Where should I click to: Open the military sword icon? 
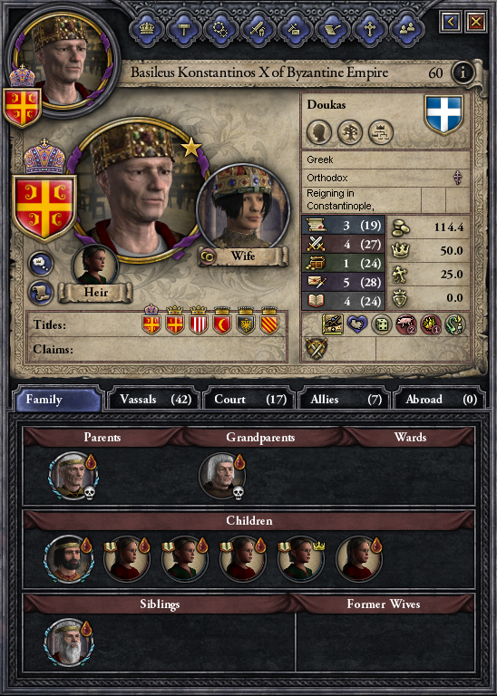coord(258,29)
